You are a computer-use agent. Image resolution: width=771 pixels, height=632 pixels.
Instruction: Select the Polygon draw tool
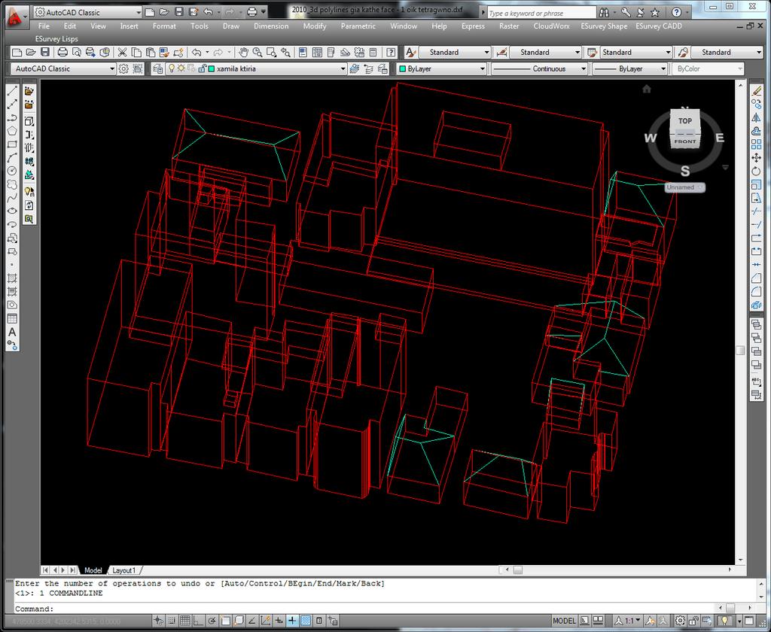(12, 131)
